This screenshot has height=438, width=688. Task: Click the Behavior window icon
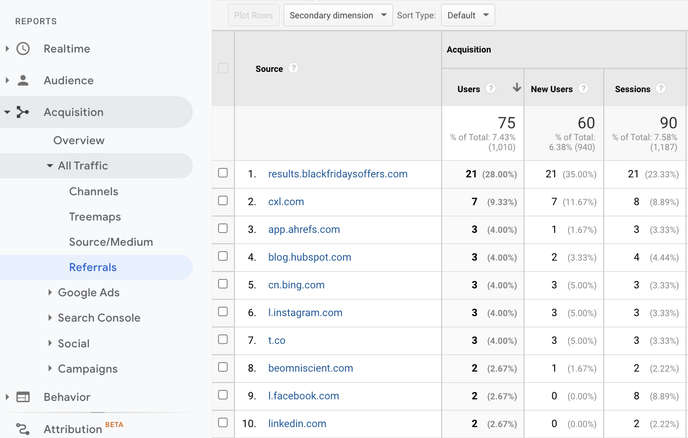[x=23, y=397]
